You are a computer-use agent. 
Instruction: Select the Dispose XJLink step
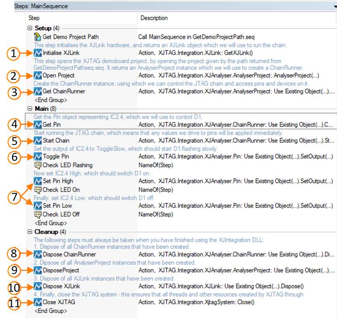pyautogui.click(x=61, y=287)
